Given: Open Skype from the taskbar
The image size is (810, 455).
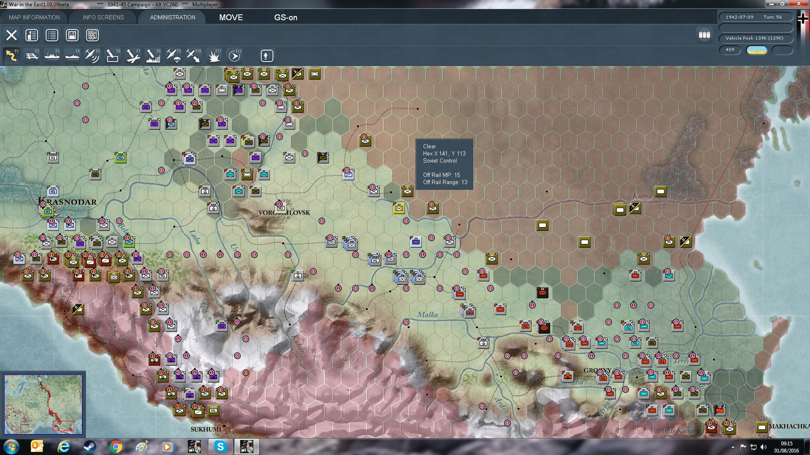Looking at the screenshot, I should click(x=220, y=447).
